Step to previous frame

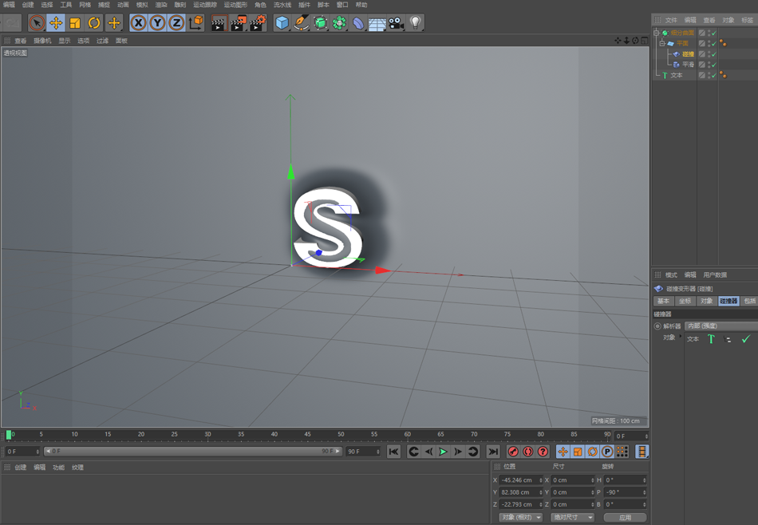(x=428, y=452)
